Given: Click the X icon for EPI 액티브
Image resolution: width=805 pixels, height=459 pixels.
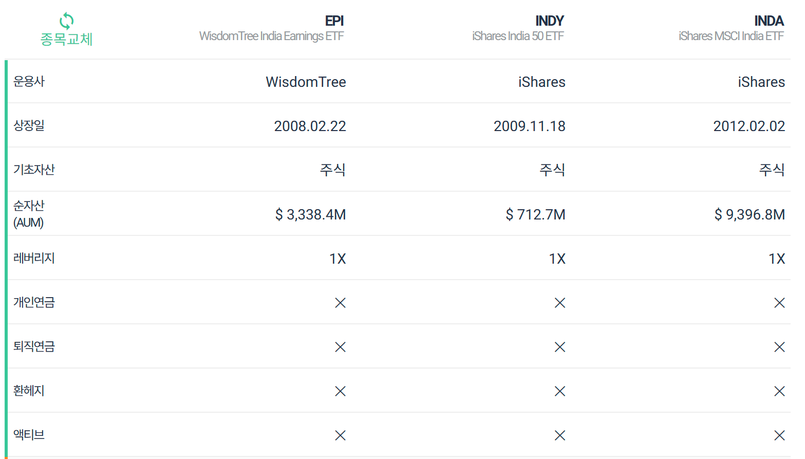Looking at the screenshot, I should tap(340, 435).
